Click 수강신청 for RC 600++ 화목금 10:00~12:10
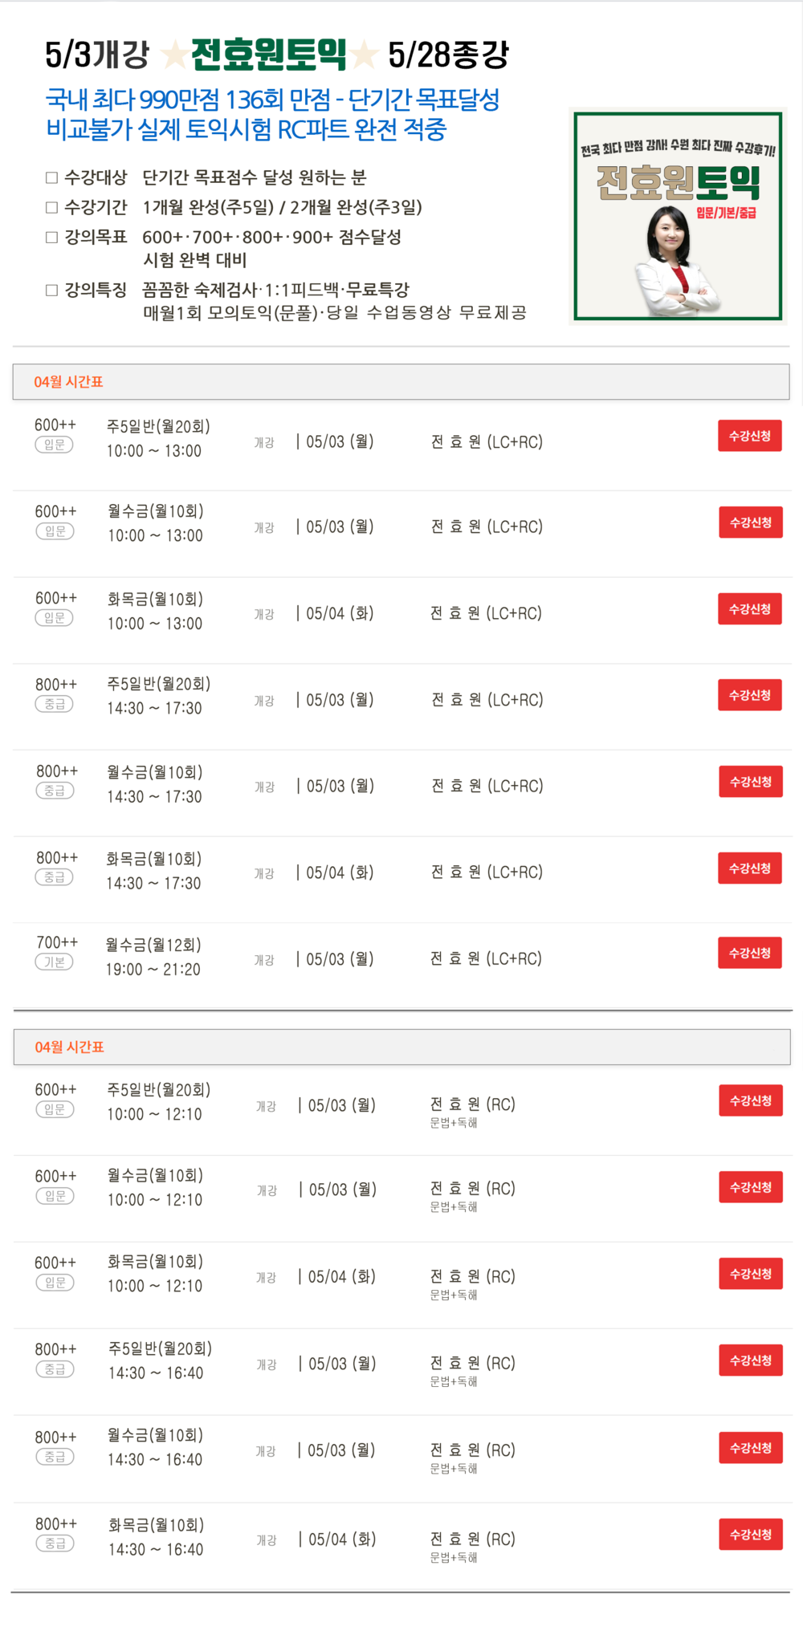 (751, 1274)
